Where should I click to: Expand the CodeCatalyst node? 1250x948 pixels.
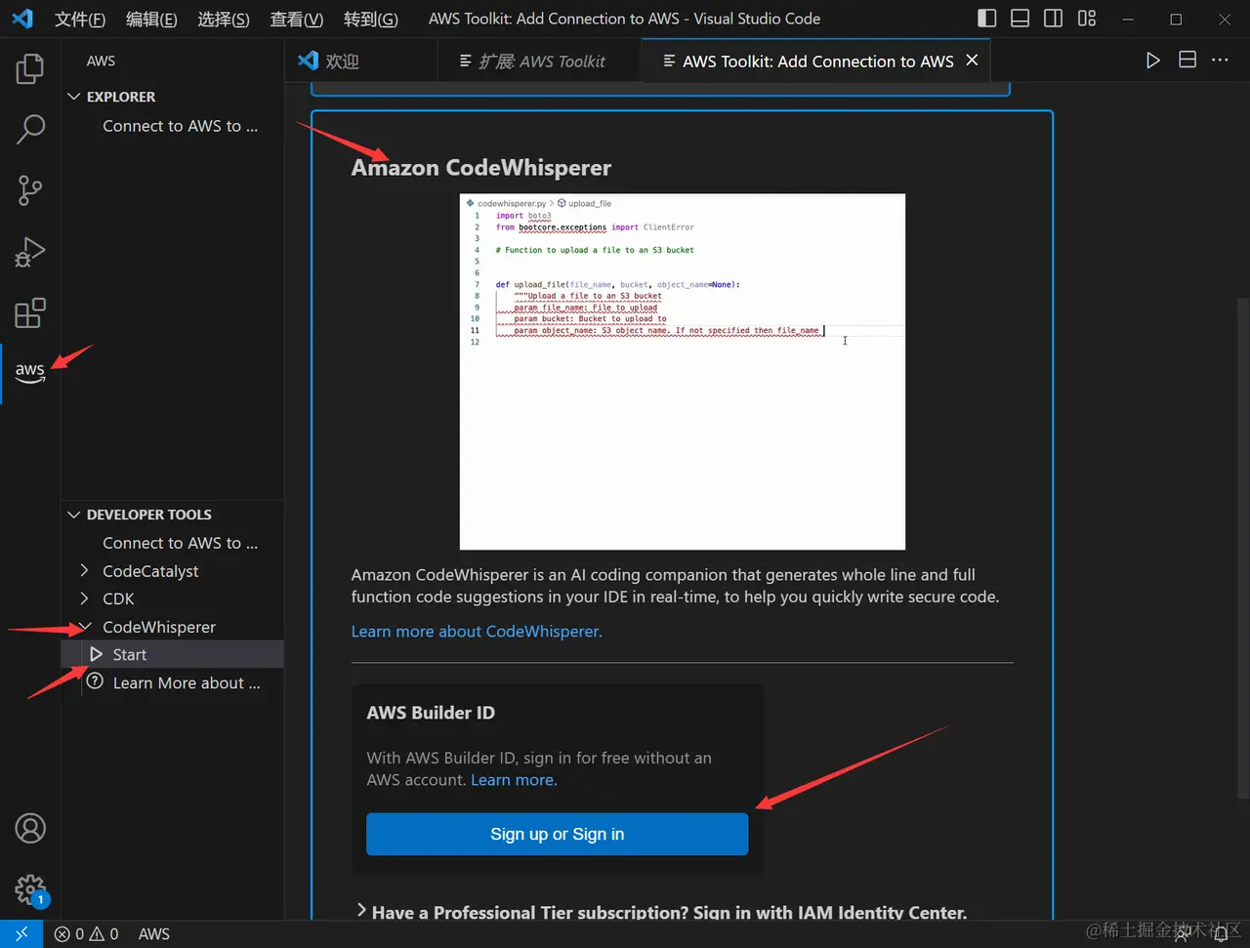pyautogui.click(x=84, y=570)
